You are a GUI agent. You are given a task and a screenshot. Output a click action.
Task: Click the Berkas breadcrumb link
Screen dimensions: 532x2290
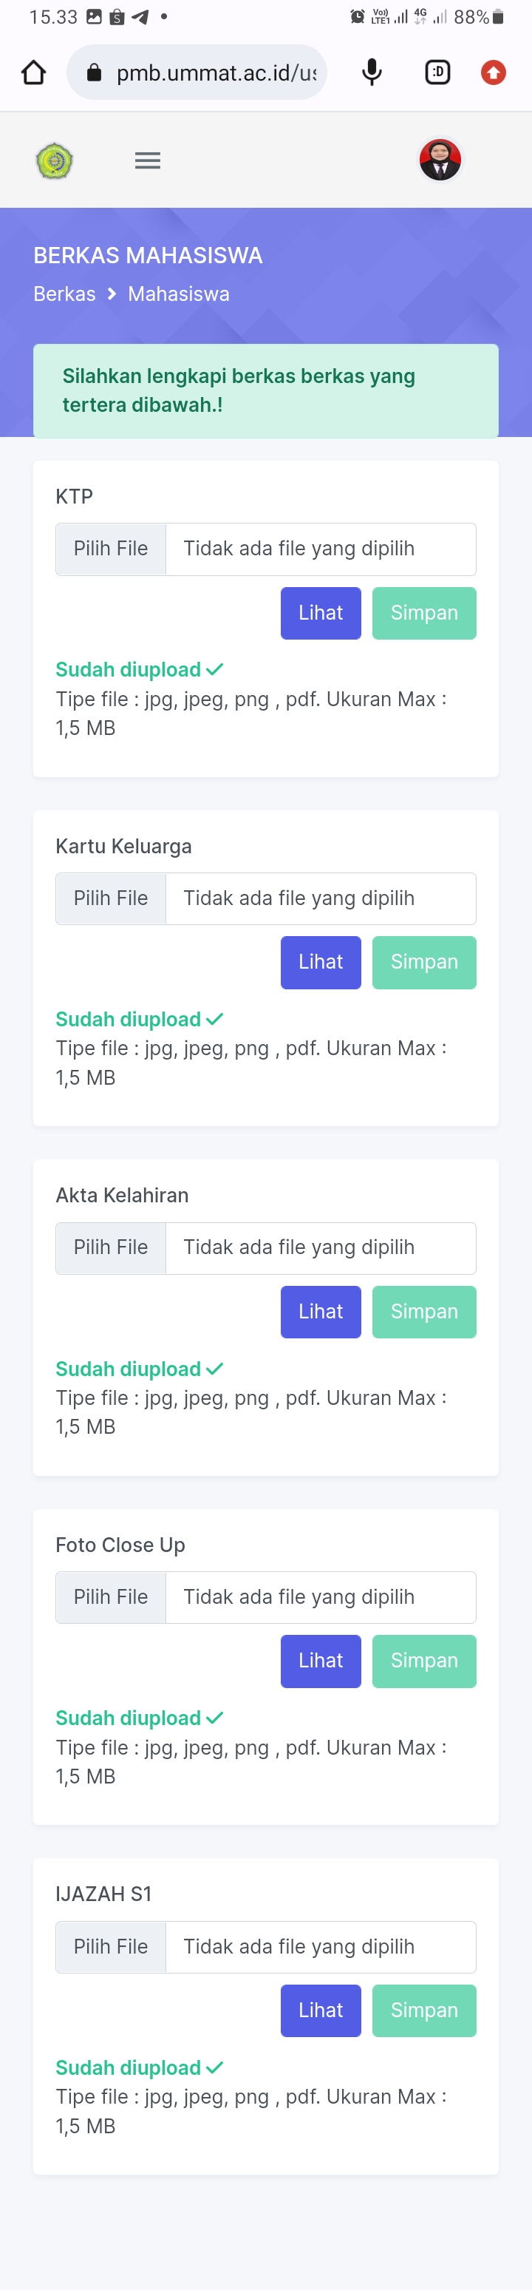tap(64, 294)
